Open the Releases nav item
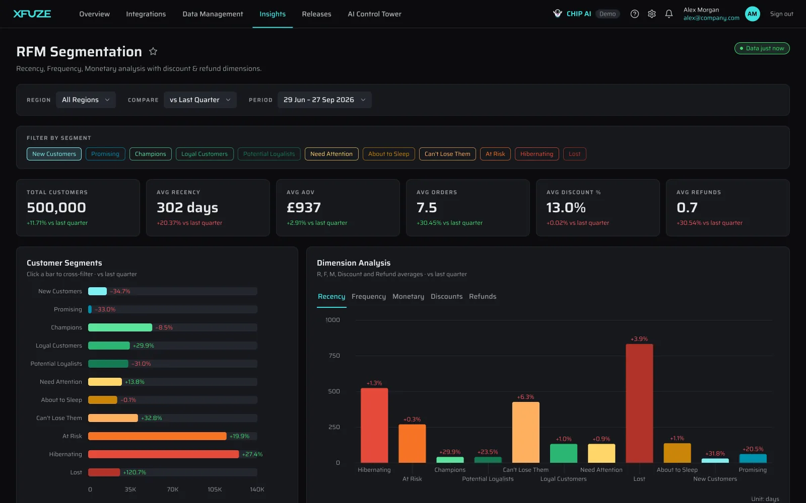Screen dimensions: 806x503 316,14
